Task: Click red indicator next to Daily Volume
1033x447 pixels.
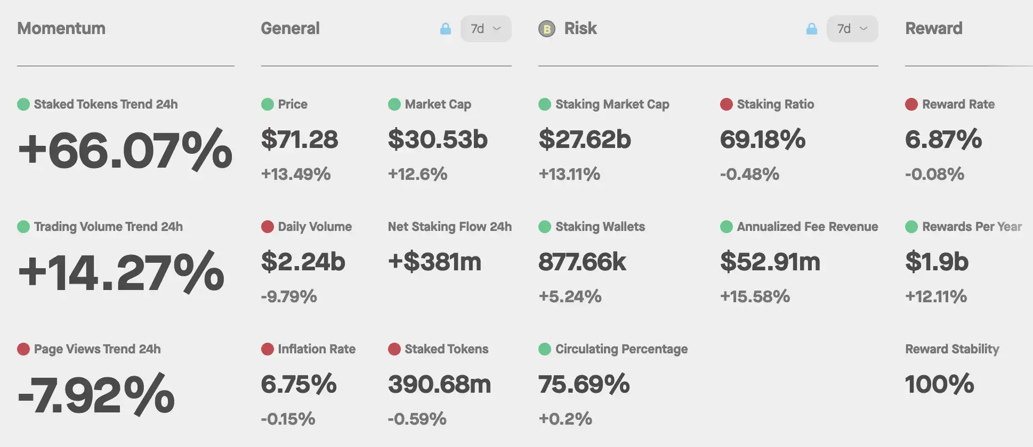Action: (x=268, y=227)
